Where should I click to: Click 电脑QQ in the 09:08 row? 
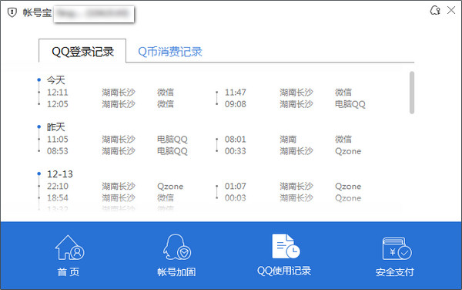350,104
